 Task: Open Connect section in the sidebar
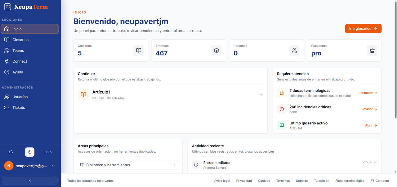tap(30, 61)
